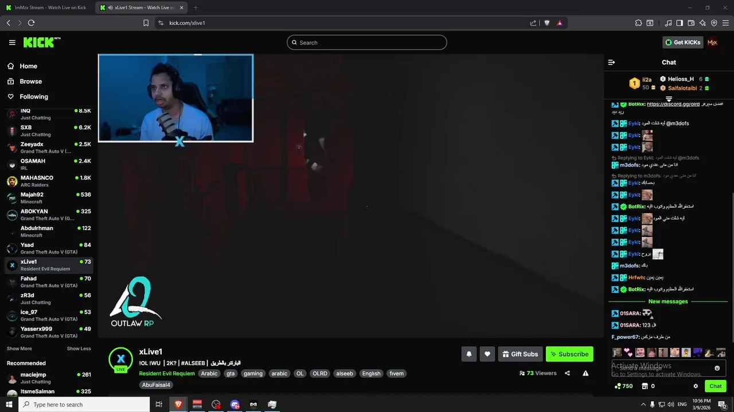Collapse the chat panel
The height and width of the screenshot is (412, 734).
(611, 62)
